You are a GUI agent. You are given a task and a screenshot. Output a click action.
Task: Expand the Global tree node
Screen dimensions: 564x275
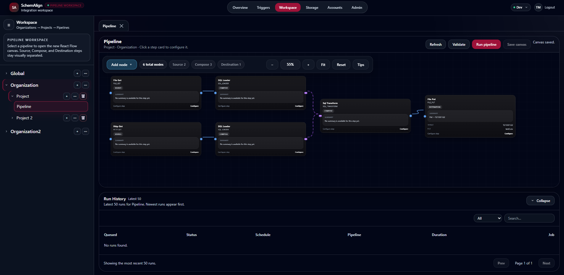pos(6,73)
